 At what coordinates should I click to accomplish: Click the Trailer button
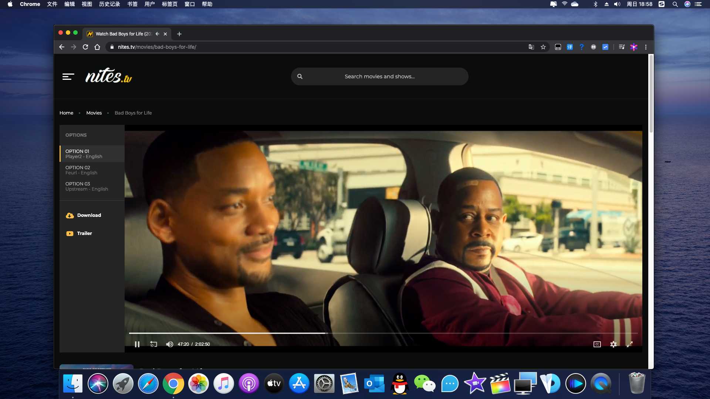[79, 233]
